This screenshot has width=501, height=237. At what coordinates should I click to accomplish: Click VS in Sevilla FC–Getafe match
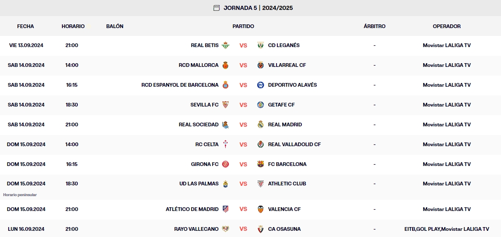pyautogui.click(x=243, y=105)
